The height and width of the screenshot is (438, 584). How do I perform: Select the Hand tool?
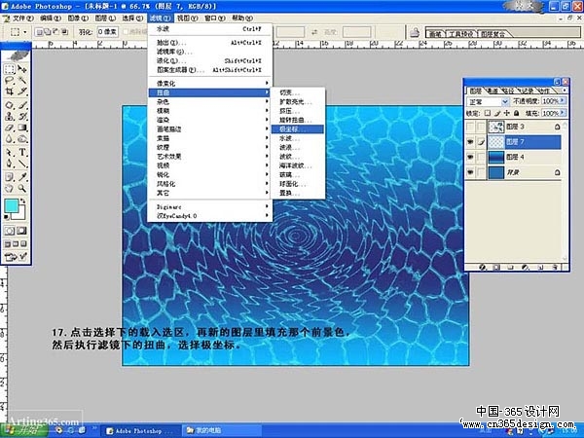[x=10, y=189]
